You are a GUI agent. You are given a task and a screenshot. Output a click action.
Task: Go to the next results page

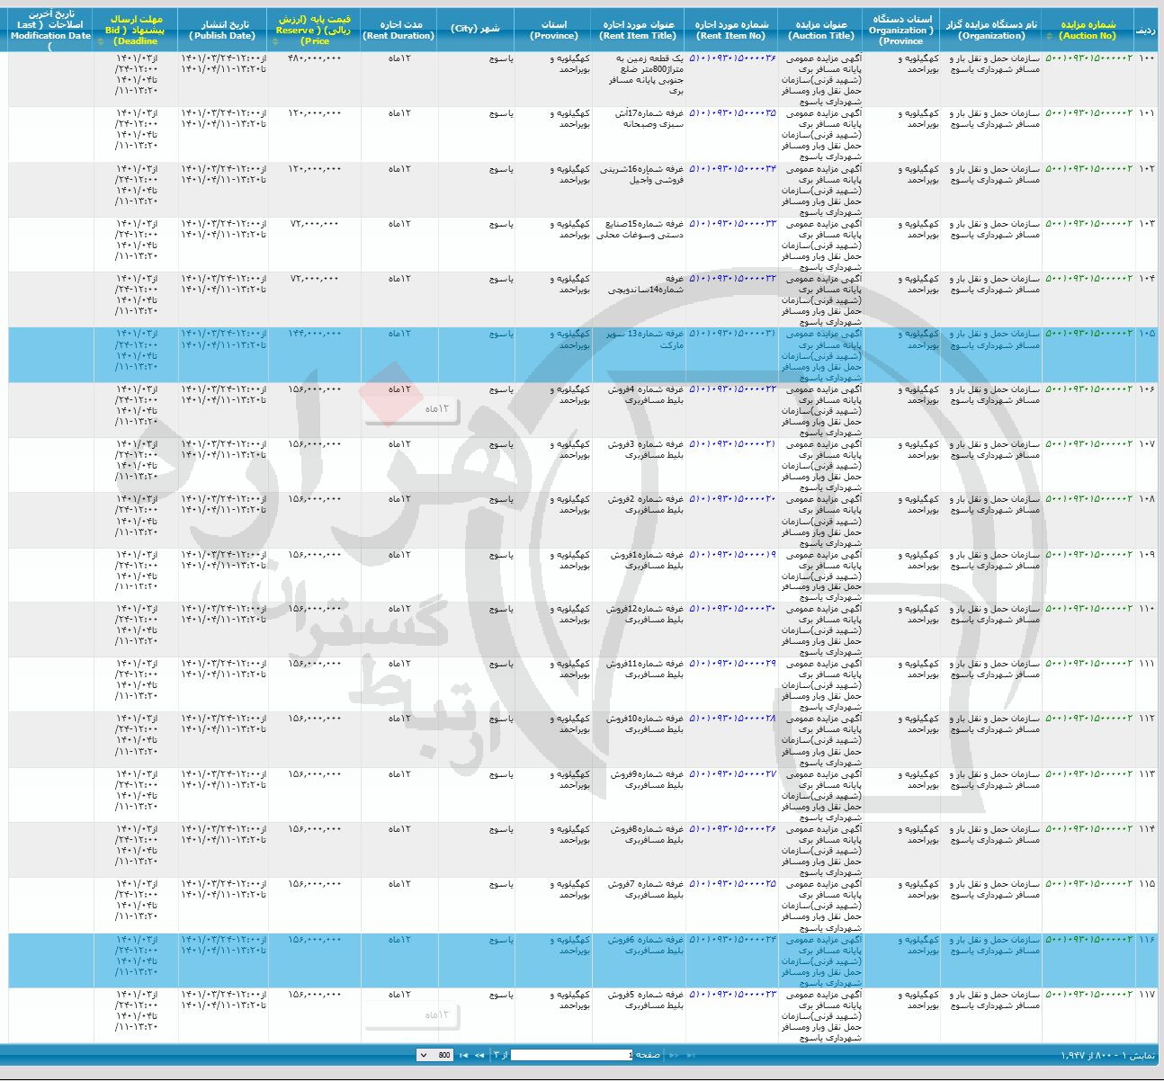point(479,1055)
